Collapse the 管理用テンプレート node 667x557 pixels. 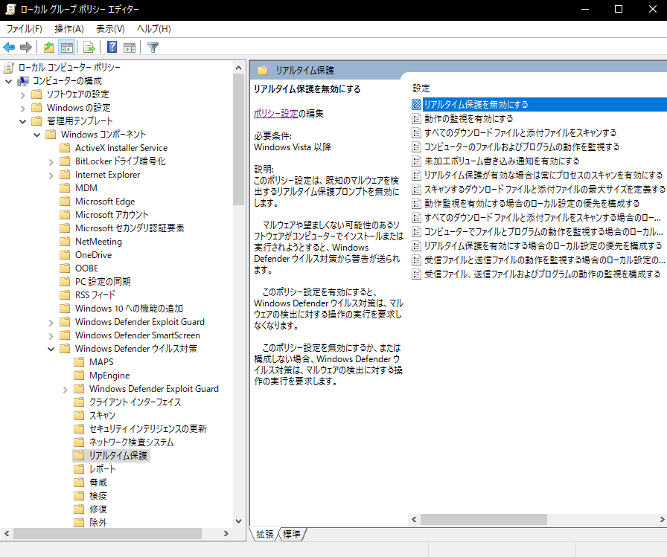point(23,121)
